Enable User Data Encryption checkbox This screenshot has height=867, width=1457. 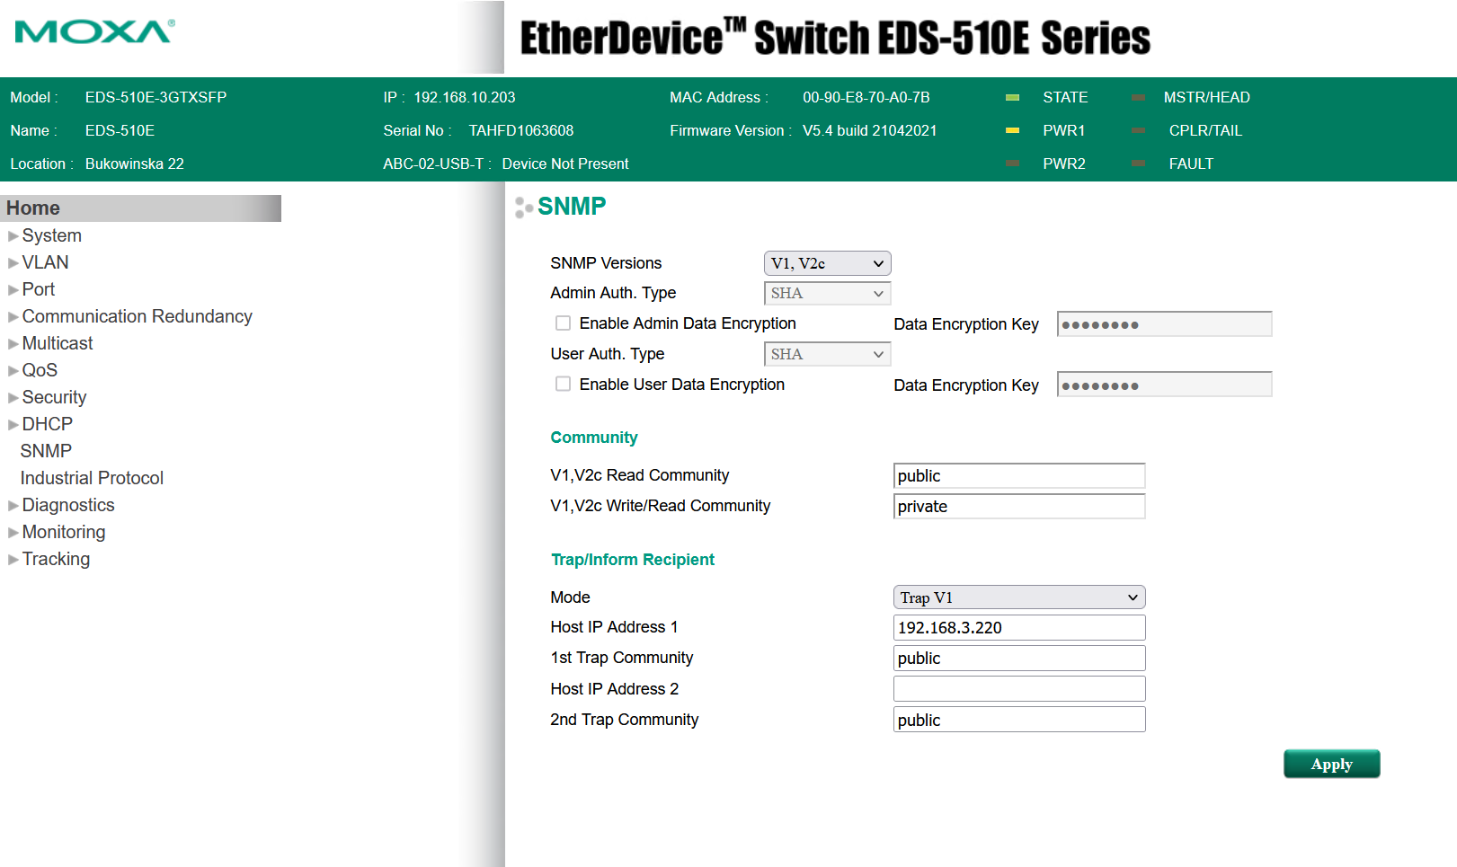pyautogui.click(x=563, y=385)
